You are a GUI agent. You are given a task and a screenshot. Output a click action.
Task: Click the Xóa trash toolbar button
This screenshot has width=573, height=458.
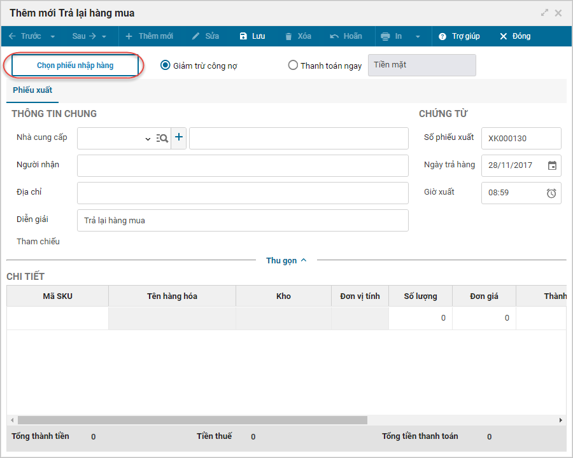coord(298,36)
